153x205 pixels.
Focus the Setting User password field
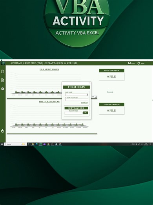73,113
